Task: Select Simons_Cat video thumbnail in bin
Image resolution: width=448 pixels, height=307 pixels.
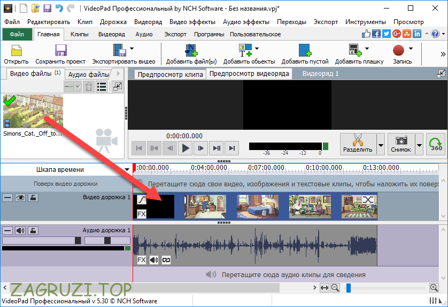Action: tap(33, 112)
